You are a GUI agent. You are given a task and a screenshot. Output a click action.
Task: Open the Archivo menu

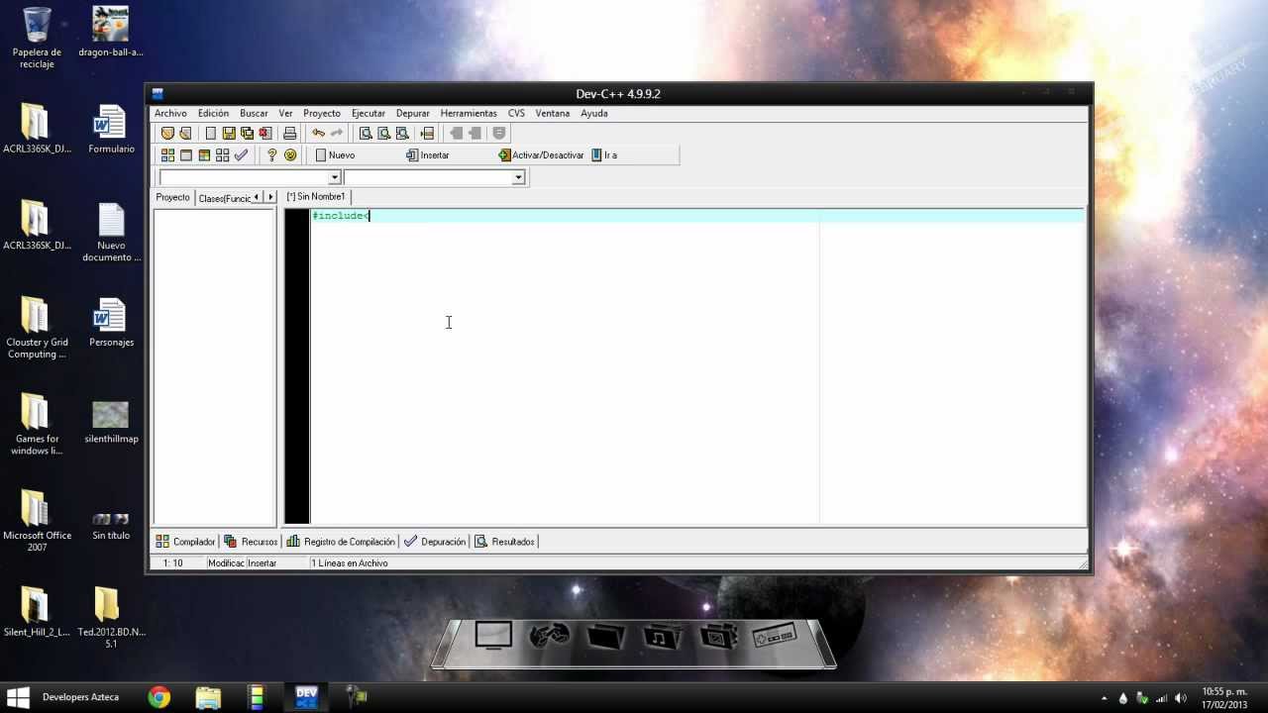tap(170, 113)
